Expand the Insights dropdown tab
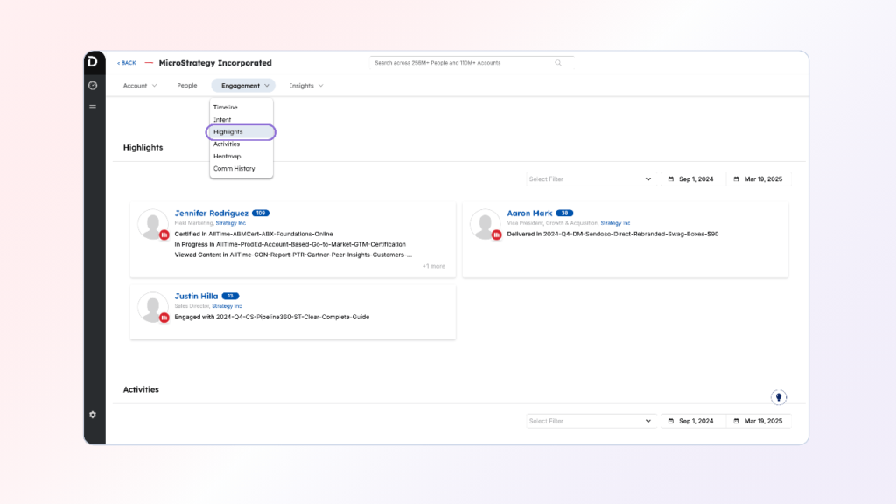 coord(305,86)
